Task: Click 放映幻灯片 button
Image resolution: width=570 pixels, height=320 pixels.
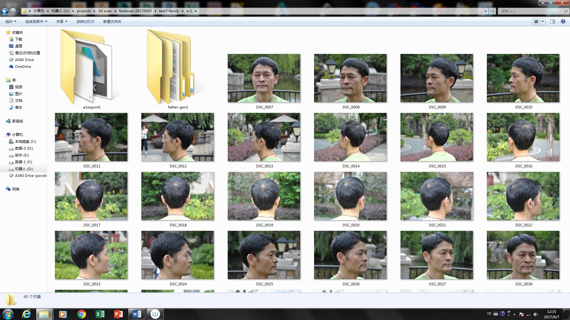Action: click(85, 21)
